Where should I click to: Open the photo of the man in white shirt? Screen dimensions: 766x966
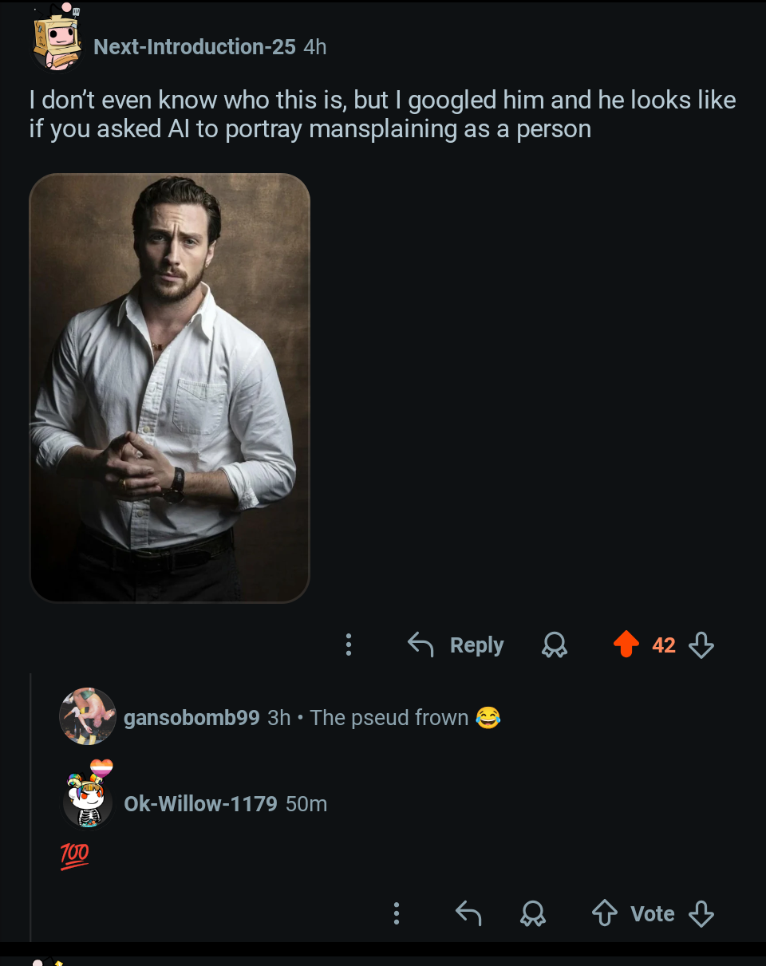pyautogui.click(x=170, y=386)
